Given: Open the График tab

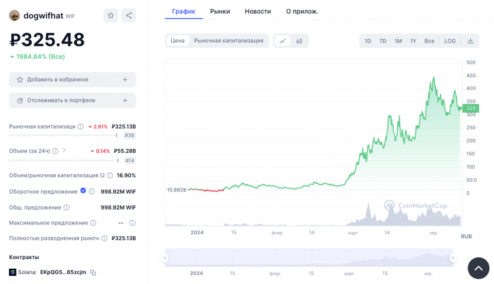Looking at the screenshot, I should [184, 11].
